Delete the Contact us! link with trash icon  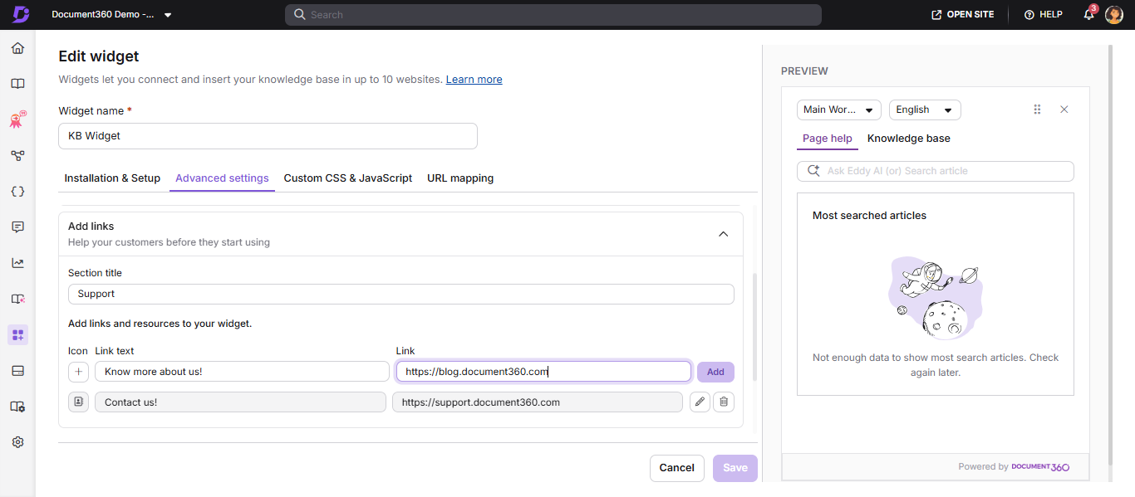[724, 402]
